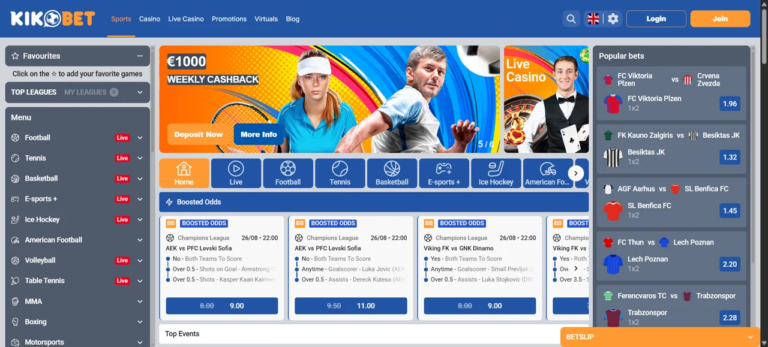Click the Favourites star icon
768x347 pixels.
pos(16,56)
